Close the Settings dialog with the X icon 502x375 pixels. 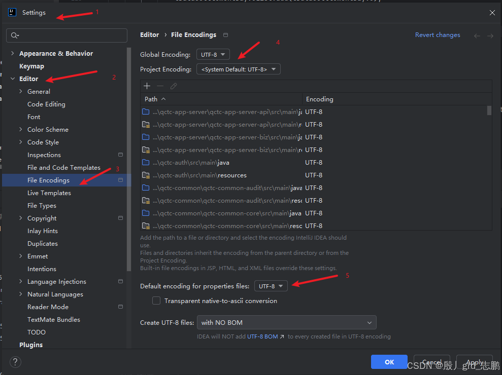492,13
